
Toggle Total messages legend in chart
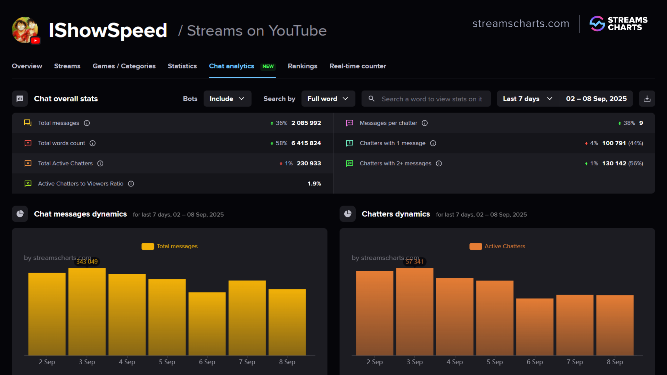click(170, 246)
